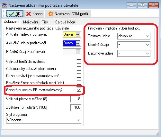Click the SQL application icon in title bar

4,5
